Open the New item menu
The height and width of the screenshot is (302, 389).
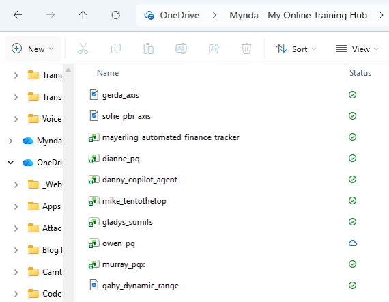(33, 49)
